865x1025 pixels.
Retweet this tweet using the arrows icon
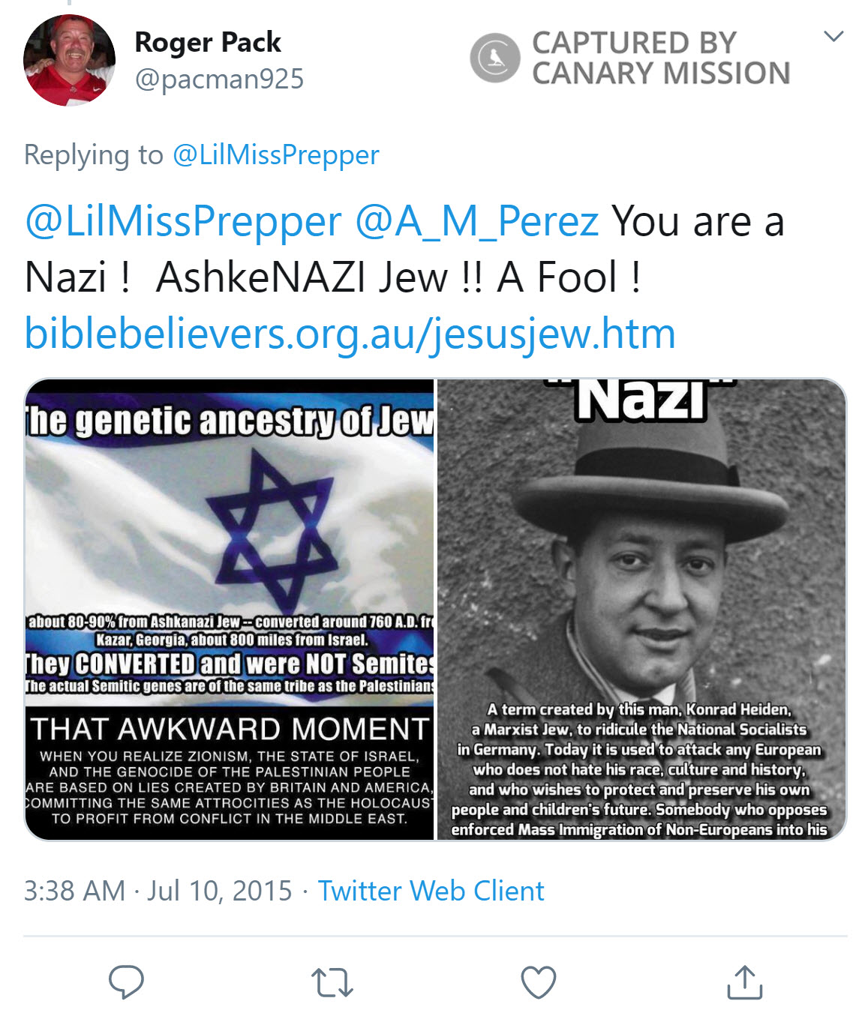332,982
